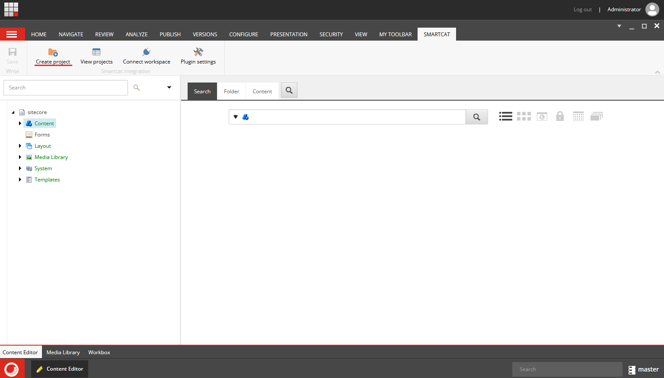Switch to the Content tab

262,92
